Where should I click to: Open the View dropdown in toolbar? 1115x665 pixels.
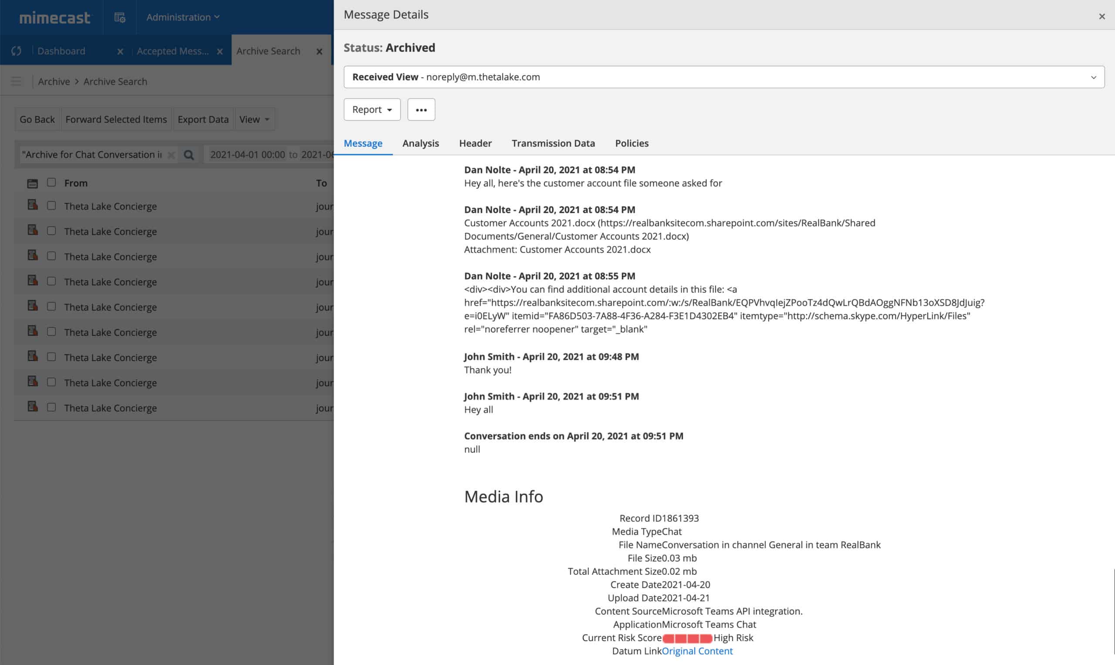pos(254,119)
